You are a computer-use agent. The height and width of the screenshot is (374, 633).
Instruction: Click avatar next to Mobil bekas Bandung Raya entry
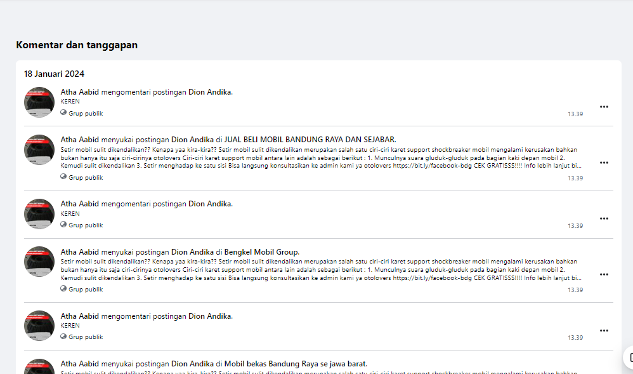click(x=39, y=367)
